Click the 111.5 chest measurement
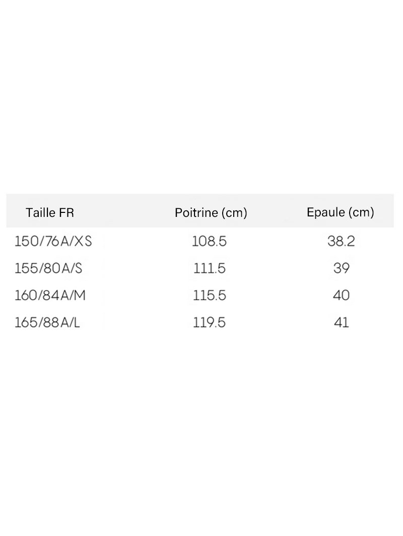This screenshot has height=536, width=403. (210, 268)
